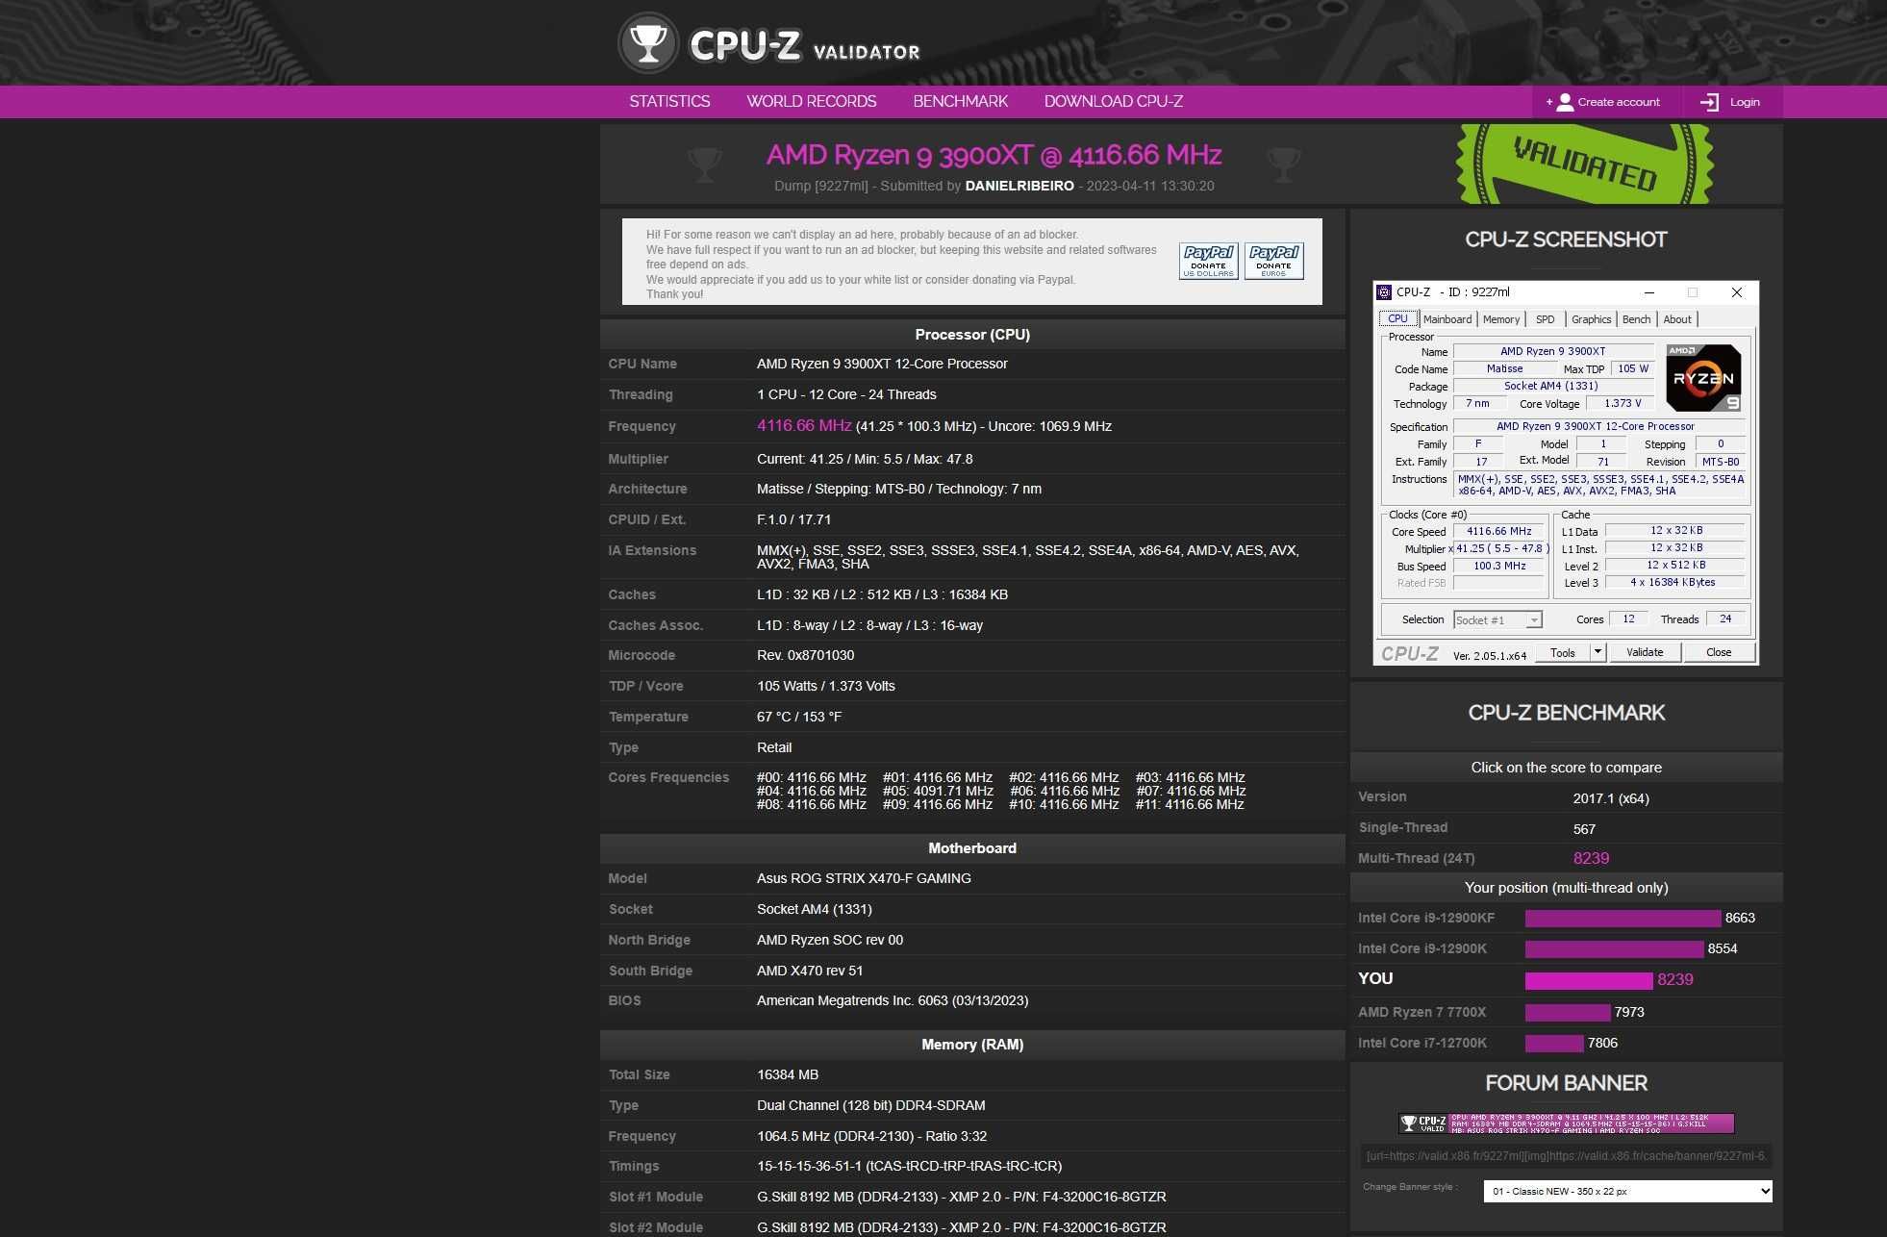The height and width of the screenshot is (1237, 1887).
Task: Click the 4116.66 MHz frequency value
Action: pos(804,425)
